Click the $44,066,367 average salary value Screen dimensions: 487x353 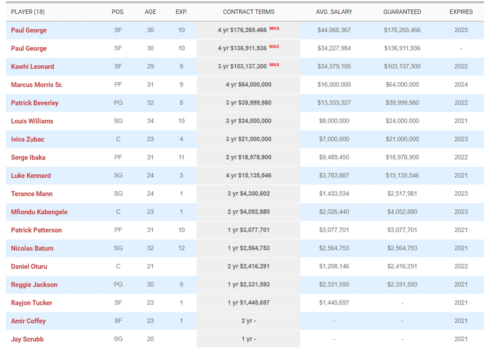click(334, 30)
